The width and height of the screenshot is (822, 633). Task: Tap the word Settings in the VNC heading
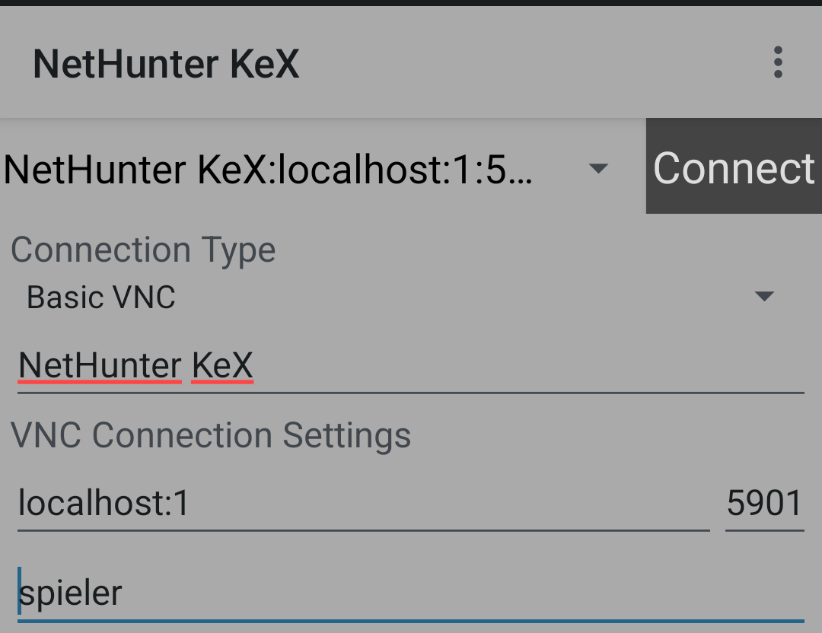pos(346,436)
